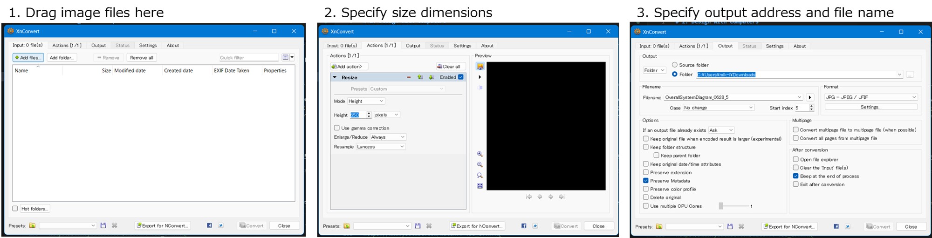Image resolution: width=932 pixels, height=238 pixels.
Task: Open Presets dropdown in the Input window
Action: (68, 225)
